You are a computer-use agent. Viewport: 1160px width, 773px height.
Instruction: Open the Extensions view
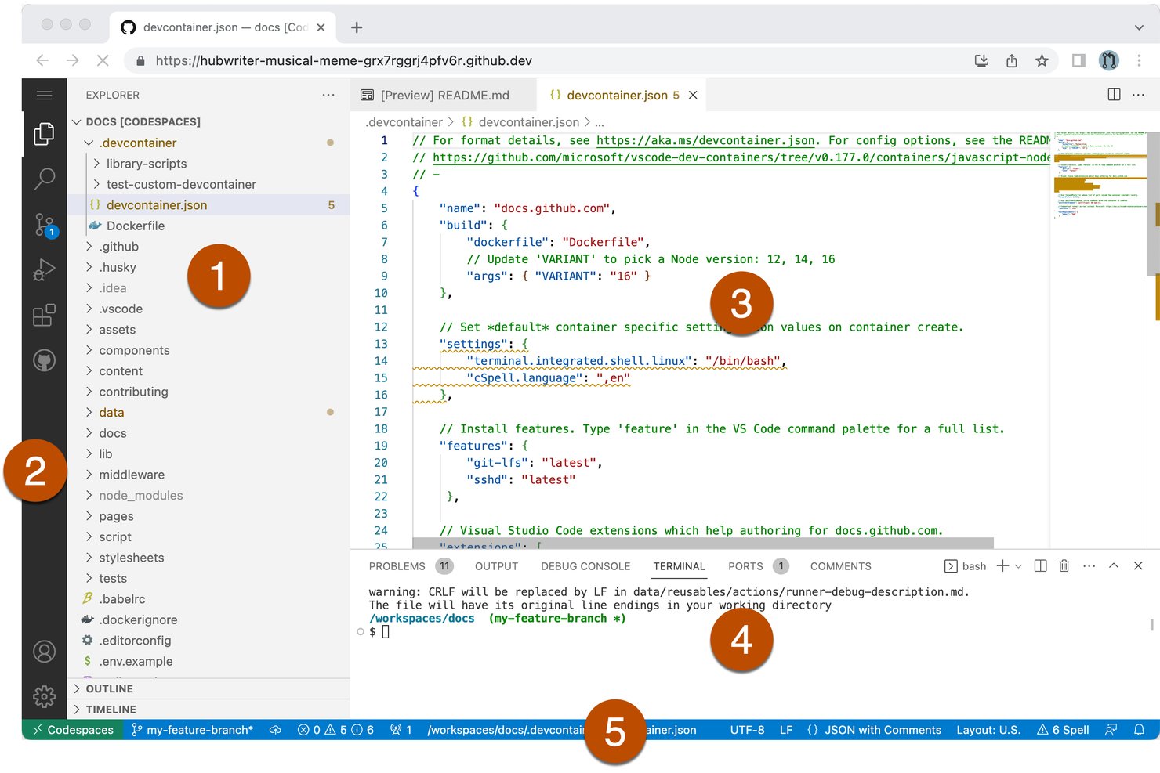click(44, 315)
